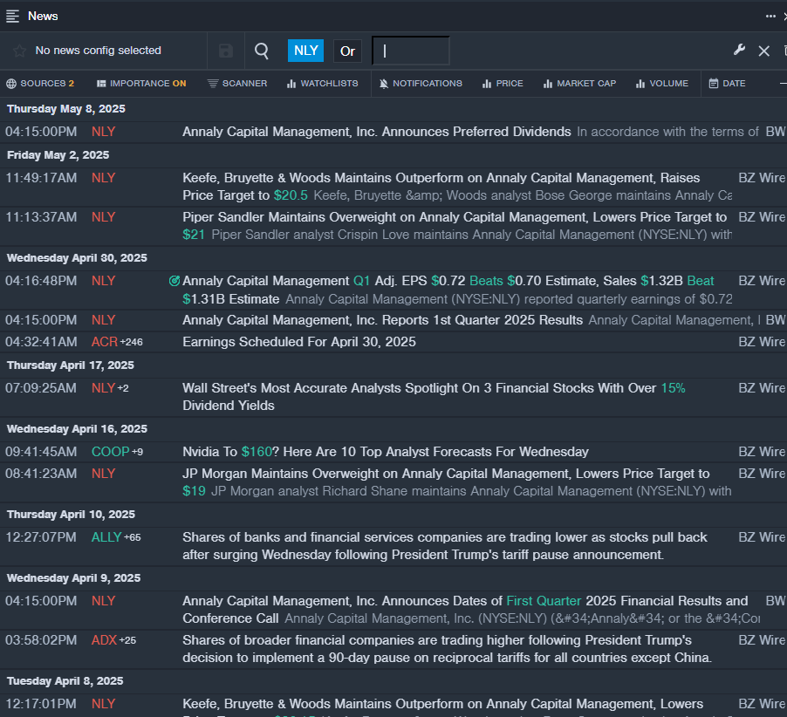Open the Volume filter
787x717 pixels.
coord(661,83)
